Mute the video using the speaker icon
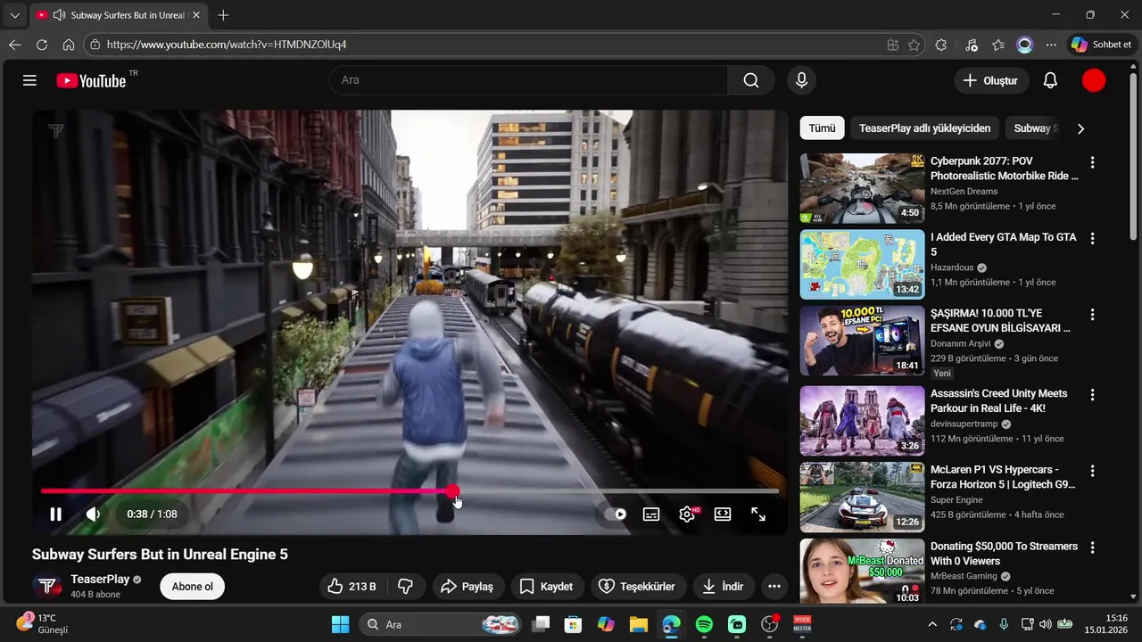The height and width of the screenshot is (642, 1142). pos(93,514)
